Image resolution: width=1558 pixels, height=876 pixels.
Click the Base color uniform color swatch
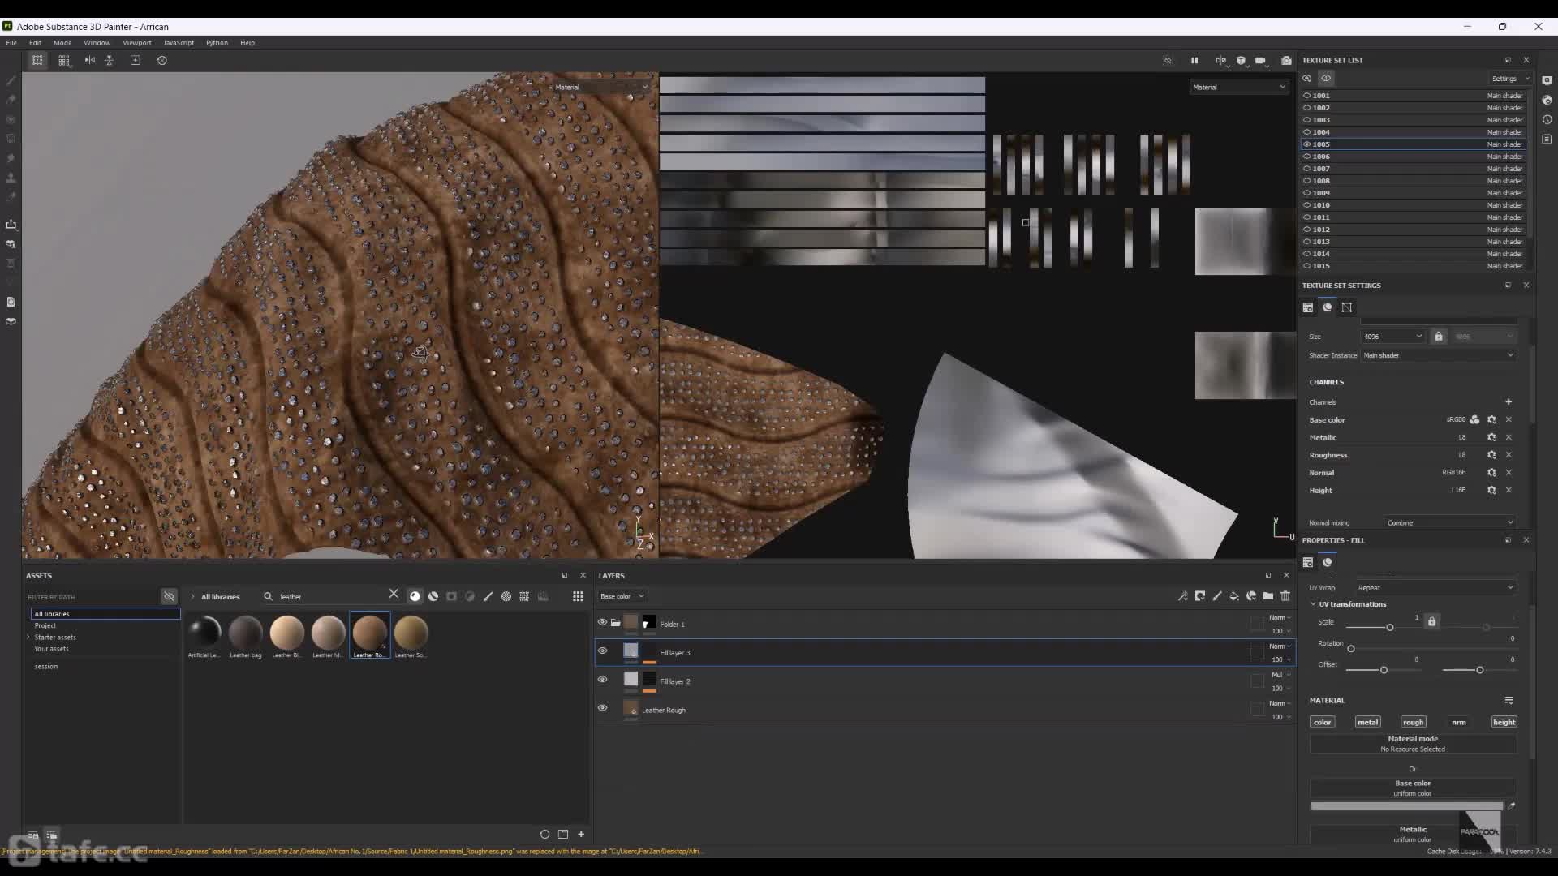(x=1406, y=806)
